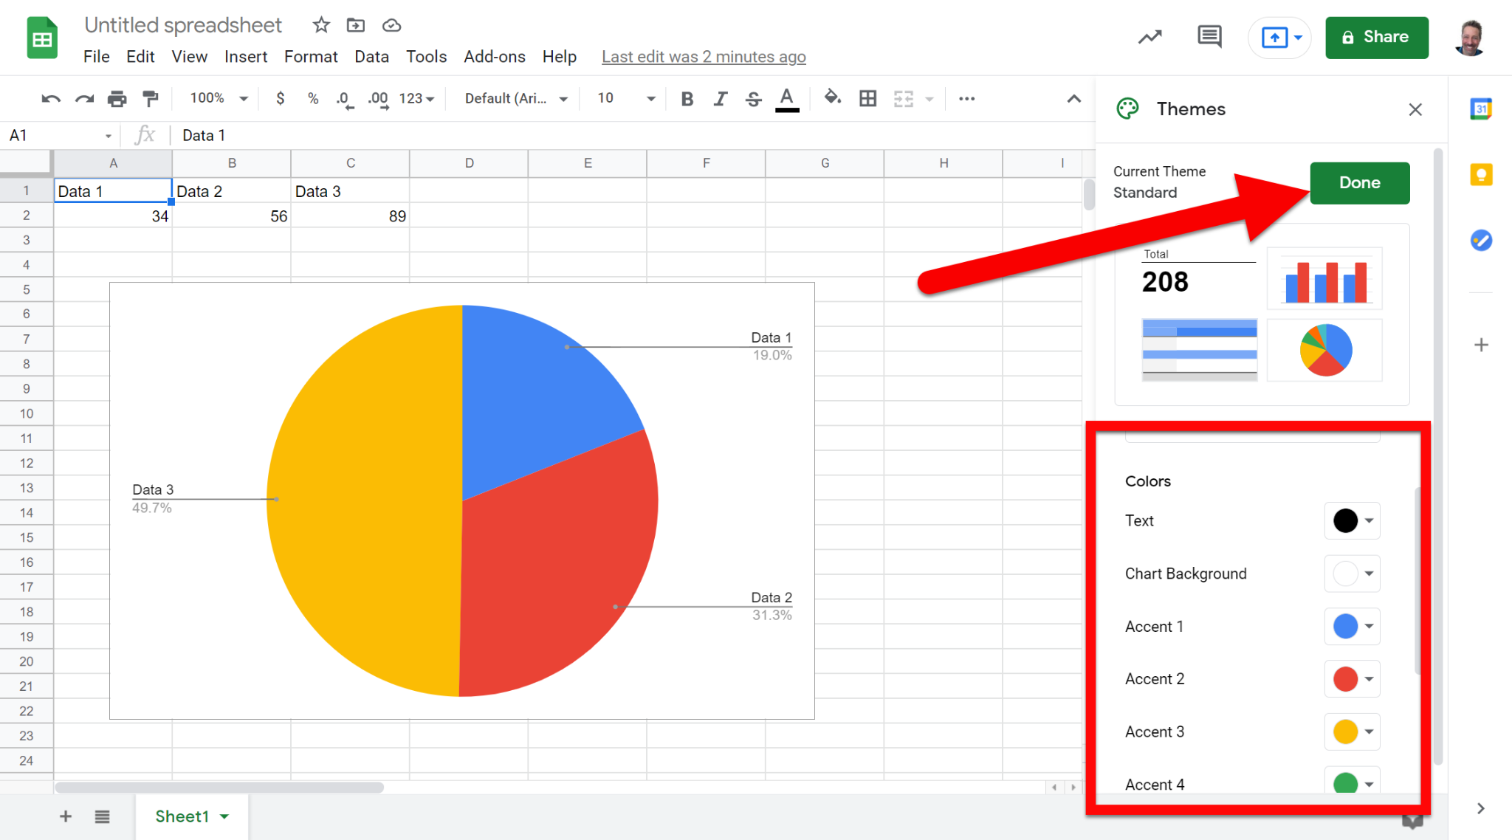Open the comment history icon

[1209, 36]
